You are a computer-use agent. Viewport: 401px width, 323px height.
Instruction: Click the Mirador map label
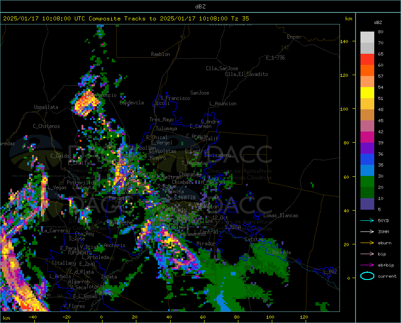[205, 243]
